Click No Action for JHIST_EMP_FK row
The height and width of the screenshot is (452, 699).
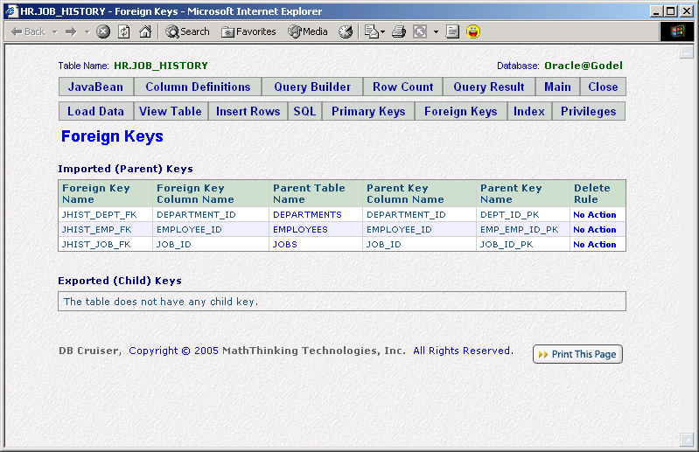pyautogui.click(x=594, y=230)
